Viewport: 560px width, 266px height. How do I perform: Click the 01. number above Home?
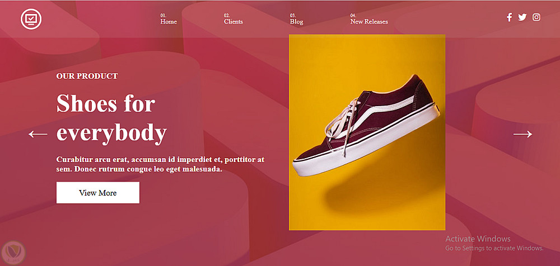[x=163, y=15]
